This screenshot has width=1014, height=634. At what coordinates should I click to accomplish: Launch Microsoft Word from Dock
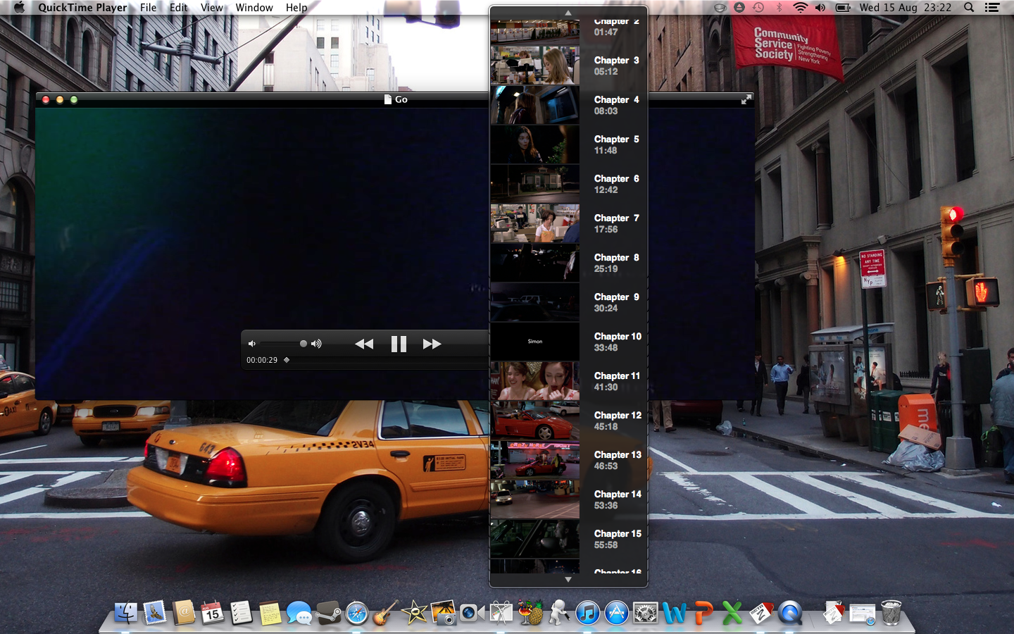[x=674, y=613]
